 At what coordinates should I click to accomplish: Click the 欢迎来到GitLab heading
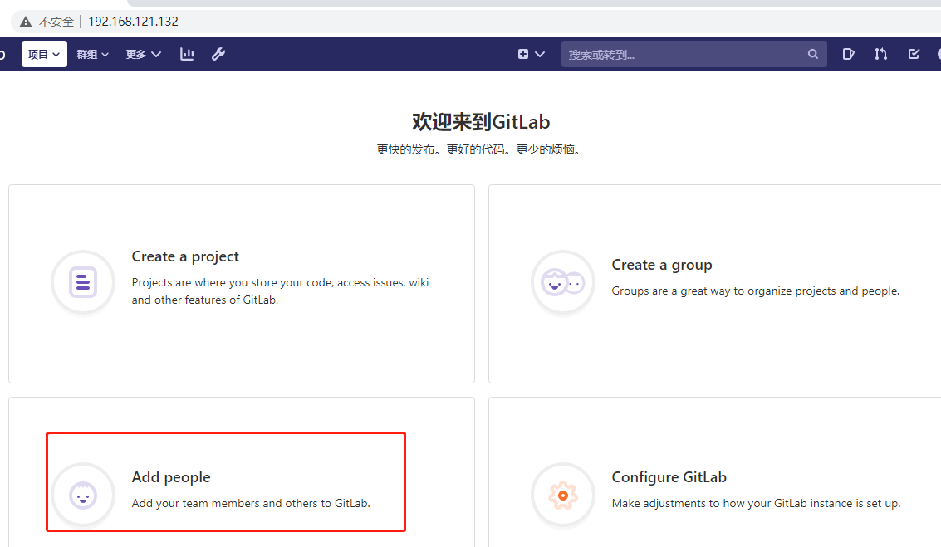pyautogui.click(x=481, y=122)
